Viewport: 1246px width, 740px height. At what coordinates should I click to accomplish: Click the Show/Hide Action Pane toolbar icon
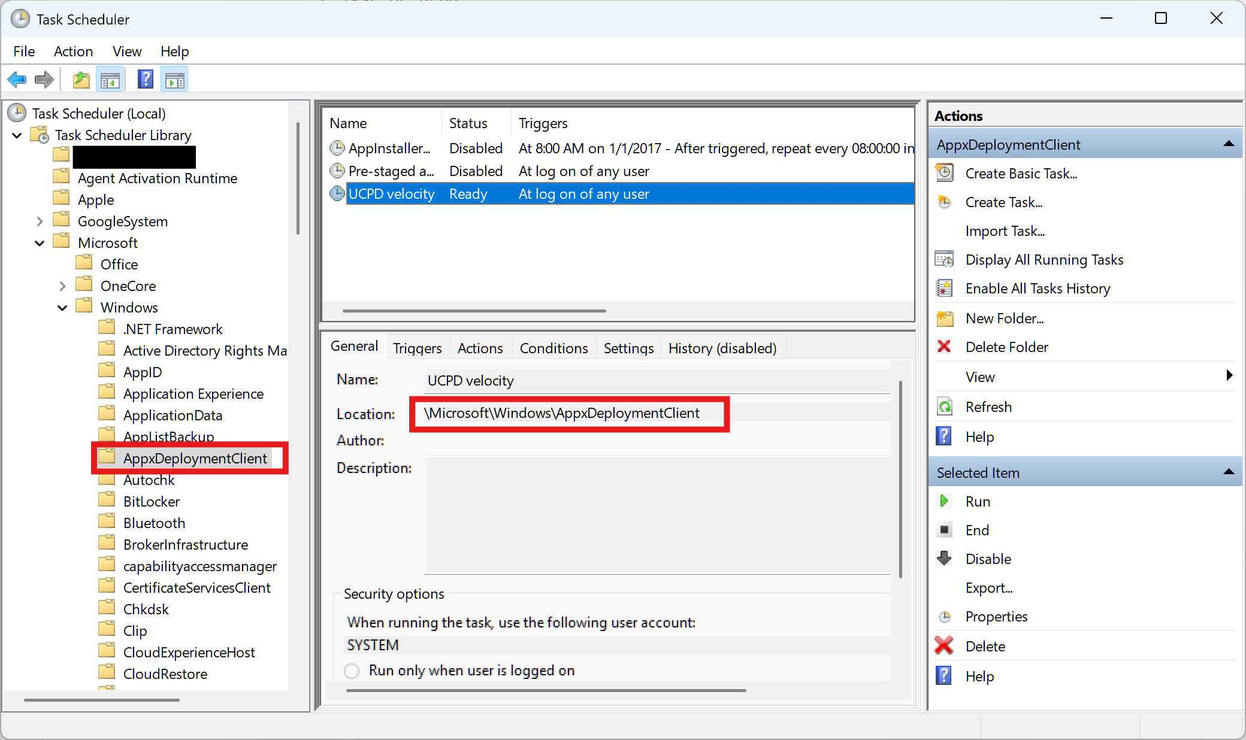(x=175, y=80)
